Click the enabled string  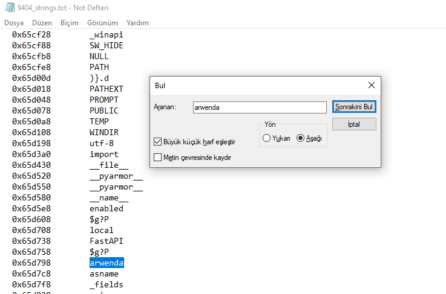point(107,208)
